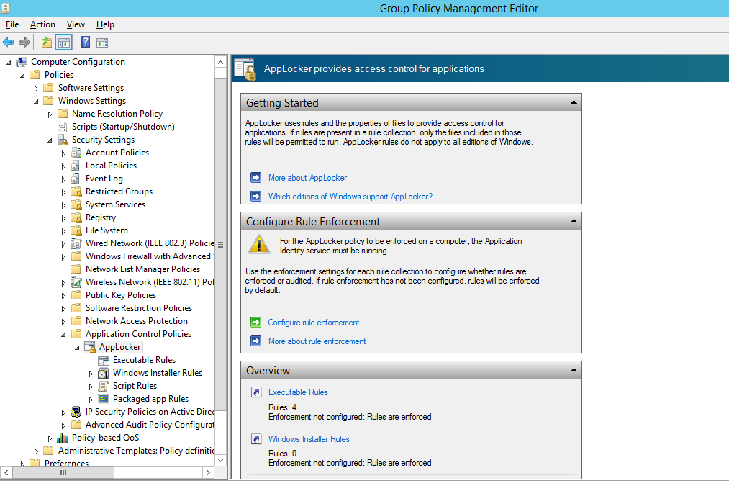Expand the Windows Installer Rules node
Viewport: 729px width, 496px height.
(x=91, y=374)
